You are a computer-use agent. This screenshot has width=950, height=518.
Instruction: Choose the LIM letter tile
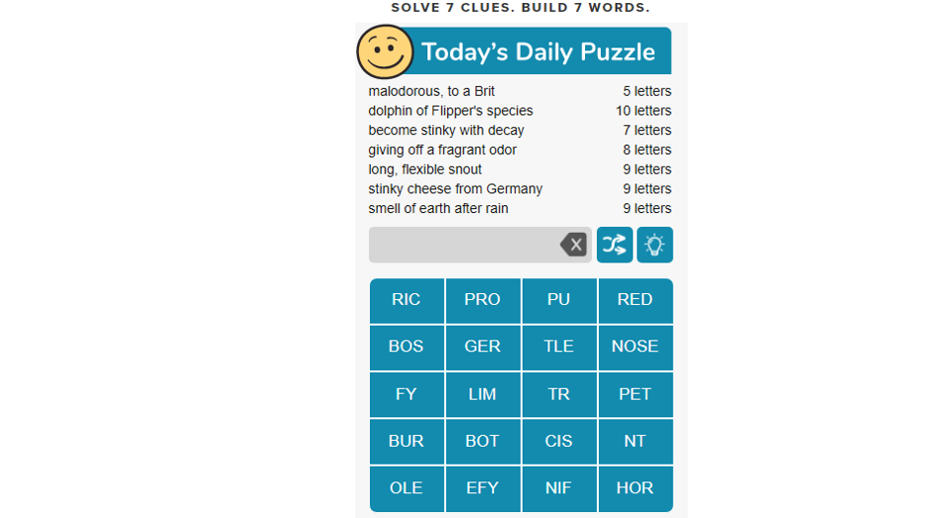tap(482, 394)
